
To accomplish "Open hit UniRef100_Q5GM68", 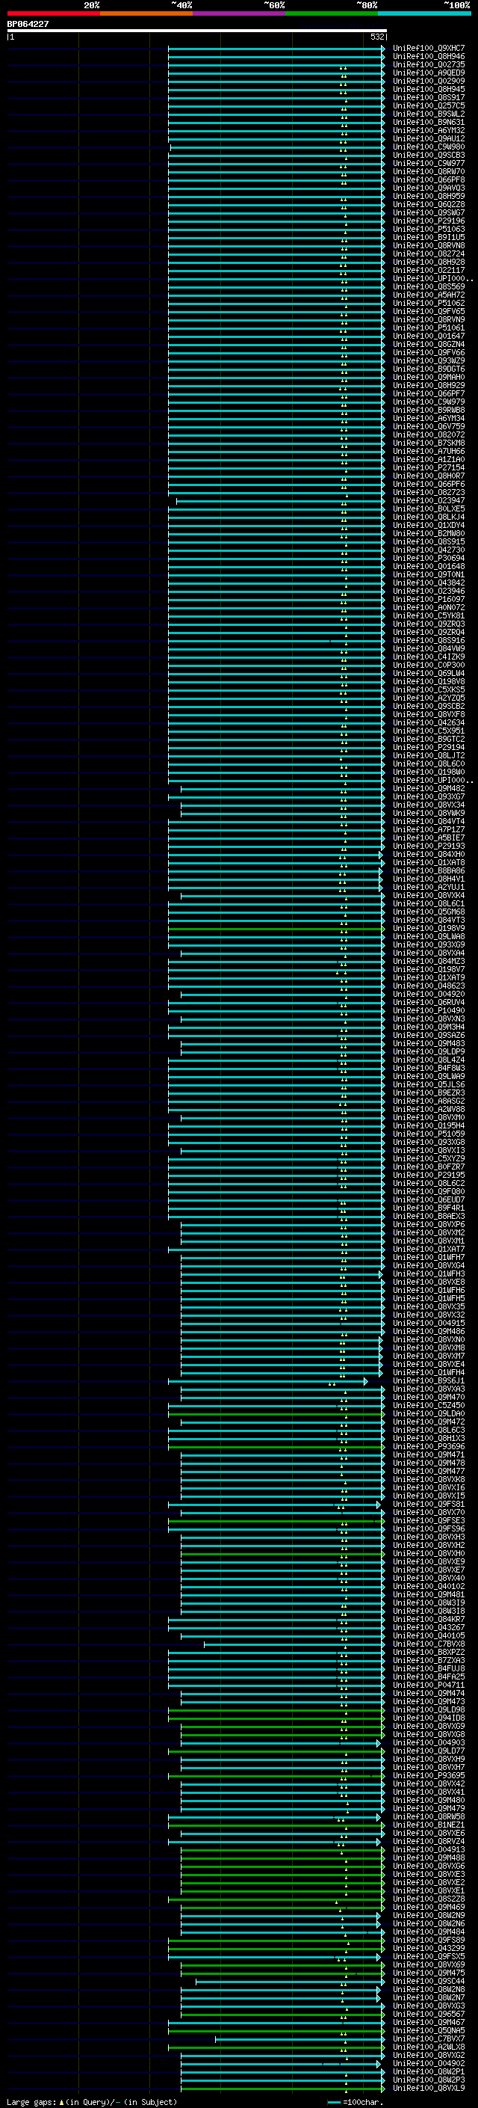I will [x=429, y=912].
